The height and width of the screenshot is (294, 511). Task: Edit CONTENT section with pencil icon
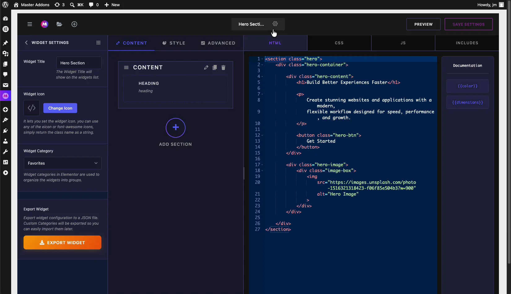coord(206,67)
